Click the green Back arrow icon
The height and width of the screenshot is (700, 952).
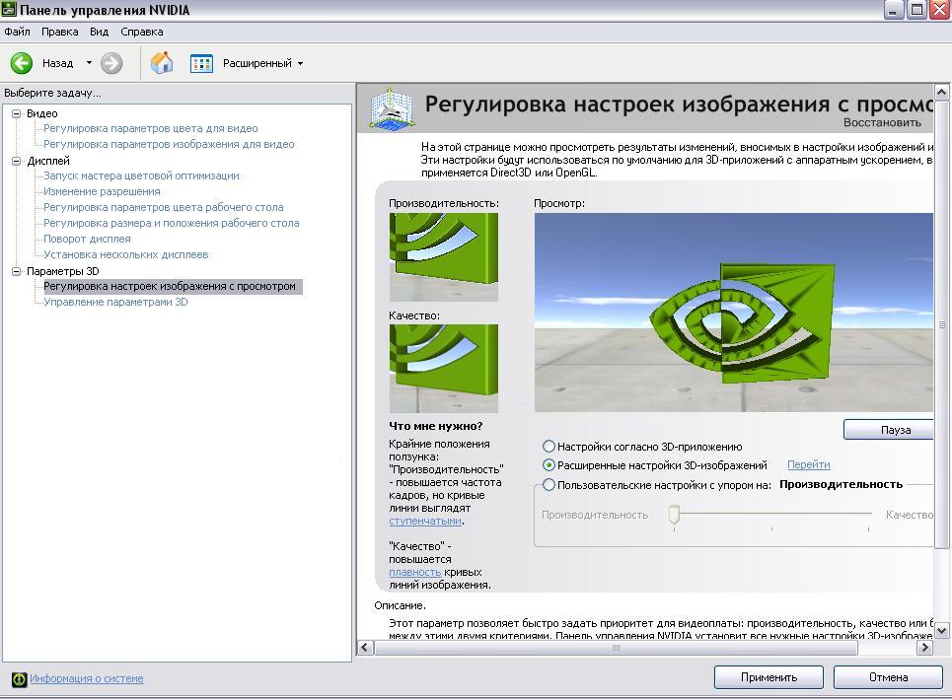22,63
